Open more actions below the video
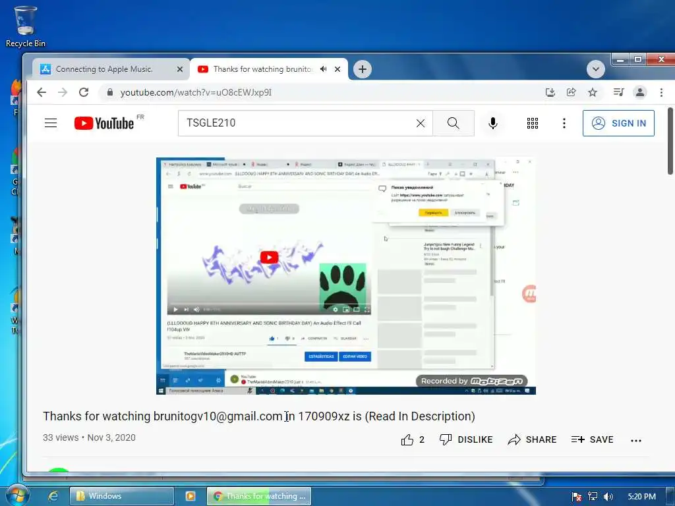675x506 pixels. coord(636,440)
